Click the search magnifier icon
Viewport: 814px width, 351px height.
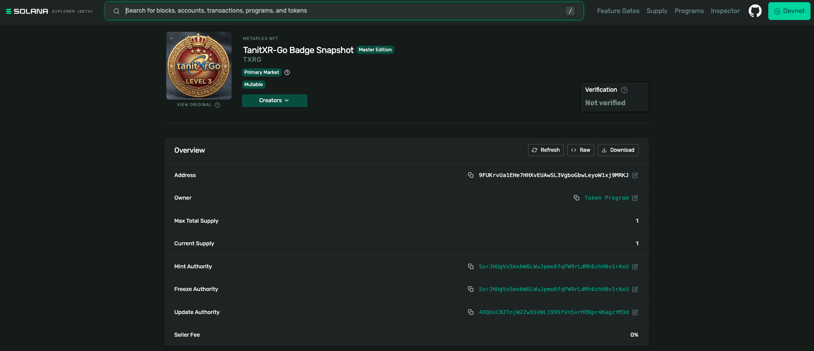coord(116,11)
